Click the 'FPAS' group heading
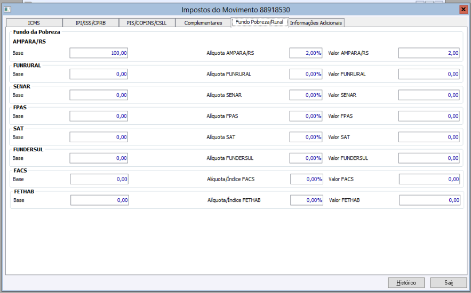 coord(20,108)
